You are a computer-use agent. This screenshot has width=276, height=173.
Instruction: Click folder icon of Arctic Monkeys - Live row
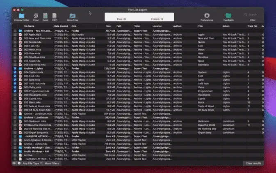point(21,148)
